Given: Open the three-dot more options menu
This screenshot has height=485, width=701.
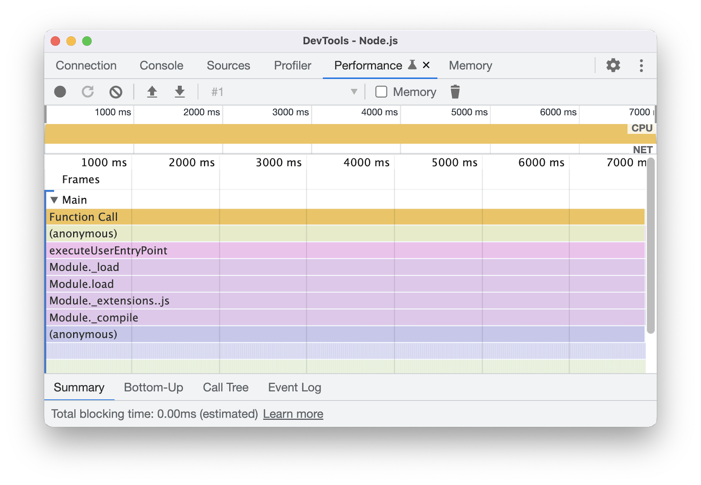Looking at the screenshot, I should pyautogui.click(x=641, y=66).
